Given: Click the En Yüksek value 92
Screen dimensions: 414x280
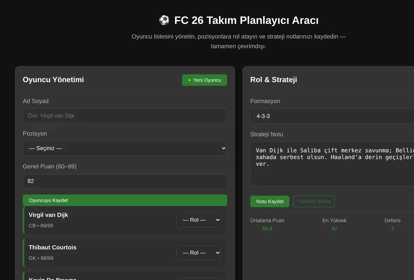Looking at the screenshot, I should click(x=334, y=229).
